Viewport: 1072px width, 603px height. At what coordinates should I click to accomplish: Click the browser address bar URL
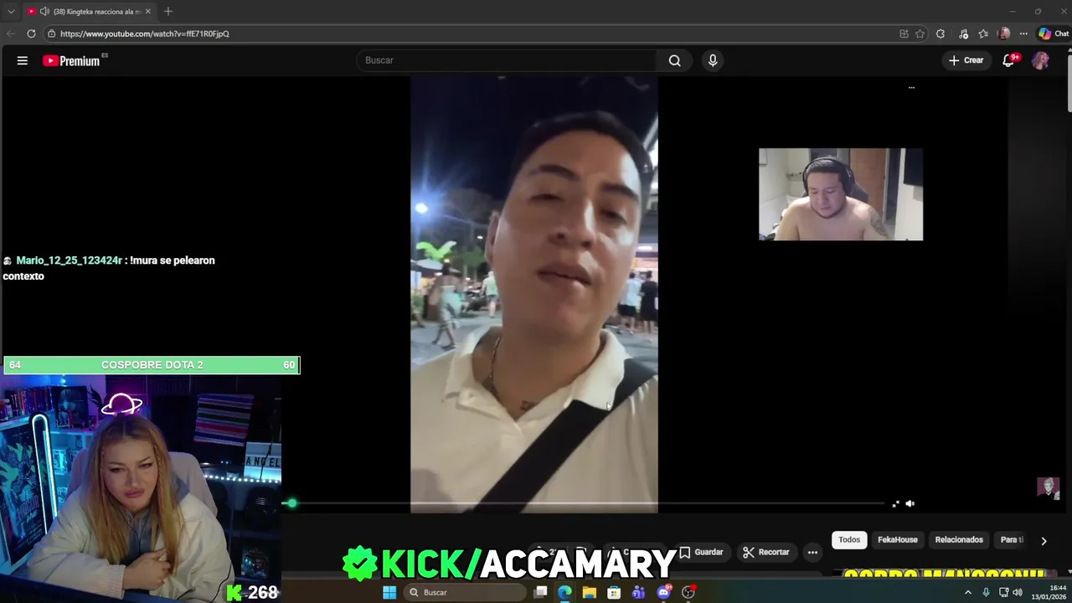pyautogui.click(x=144, y=33)
